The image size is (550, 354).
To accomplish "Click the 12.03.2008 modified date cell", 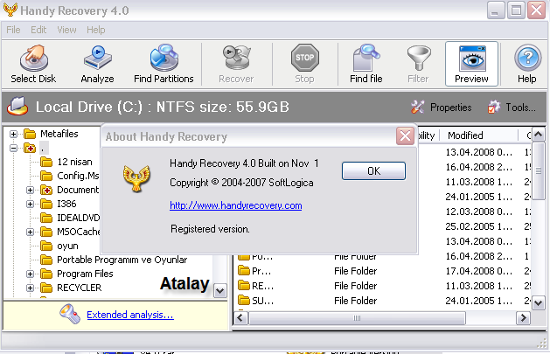I will (x=479, y=212).
